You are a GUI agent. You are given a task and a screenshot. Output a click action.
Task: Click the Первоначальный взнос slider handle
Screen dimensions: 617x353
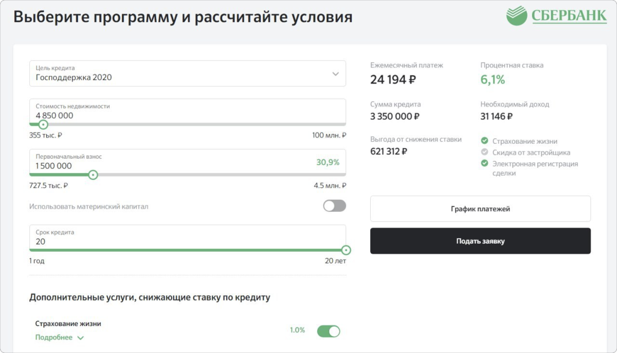click(93, 175)
